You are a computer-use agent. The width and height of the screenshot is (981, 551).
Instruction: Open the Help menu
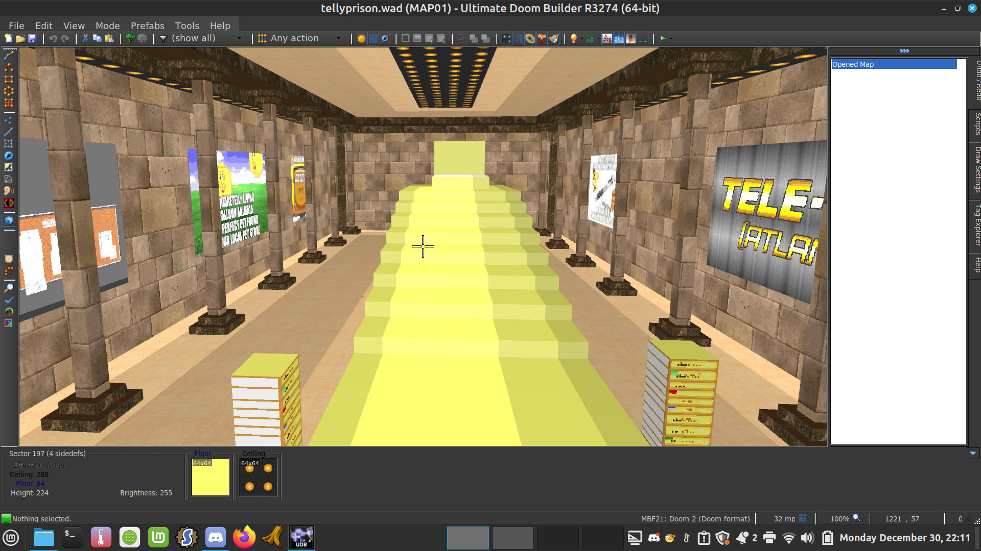(220, 26)
